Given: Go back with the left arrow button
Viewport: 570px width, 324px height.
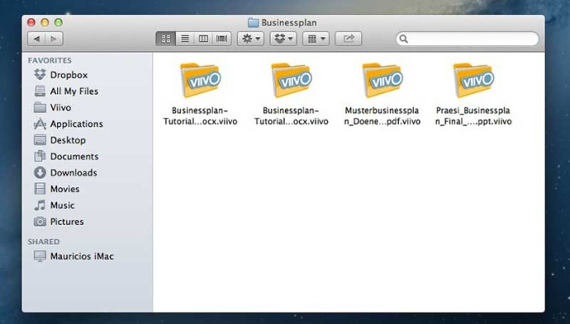Looking at the screenshot, I should (x=36, y=39).
